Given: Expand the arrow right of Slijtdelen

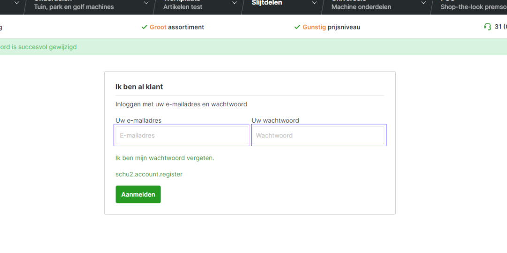Looking at the screenshot, I should coord(314,3).
